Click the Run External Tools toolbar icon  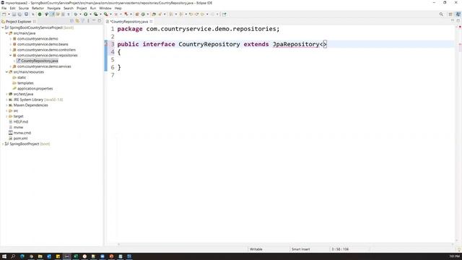pyautogui.click(x=105, y=14)
